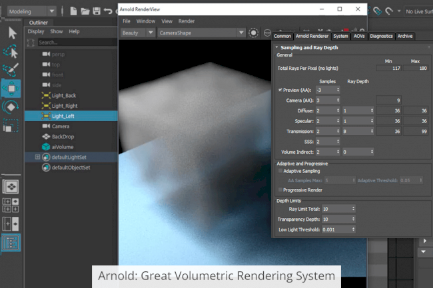Click the Outliner Search field

click(77, 43)
